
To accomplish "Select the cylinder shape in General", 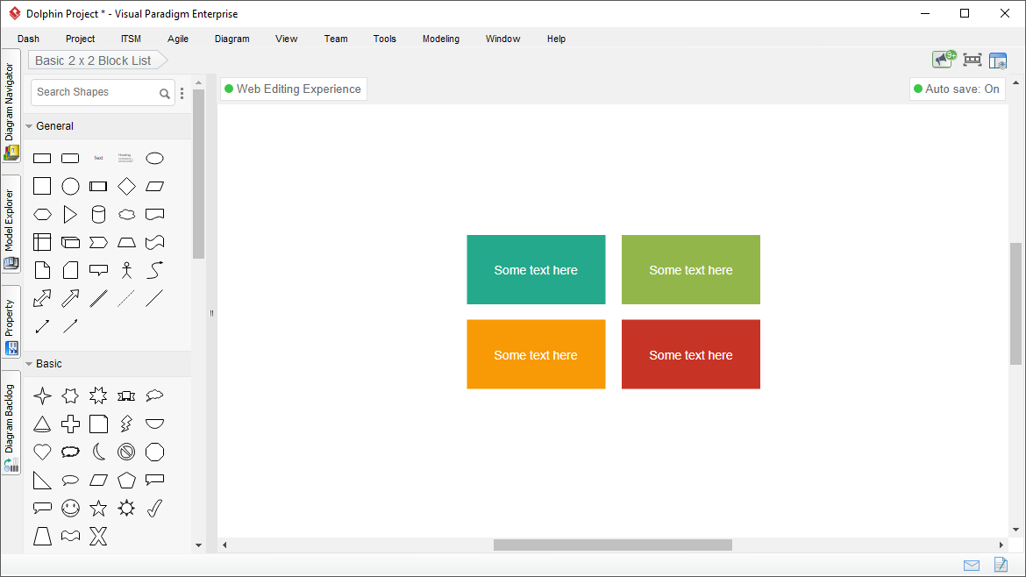I will 98,215.
